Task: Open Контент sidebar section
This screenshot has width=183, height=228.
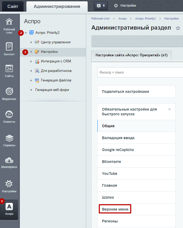Action: point(9,49)
